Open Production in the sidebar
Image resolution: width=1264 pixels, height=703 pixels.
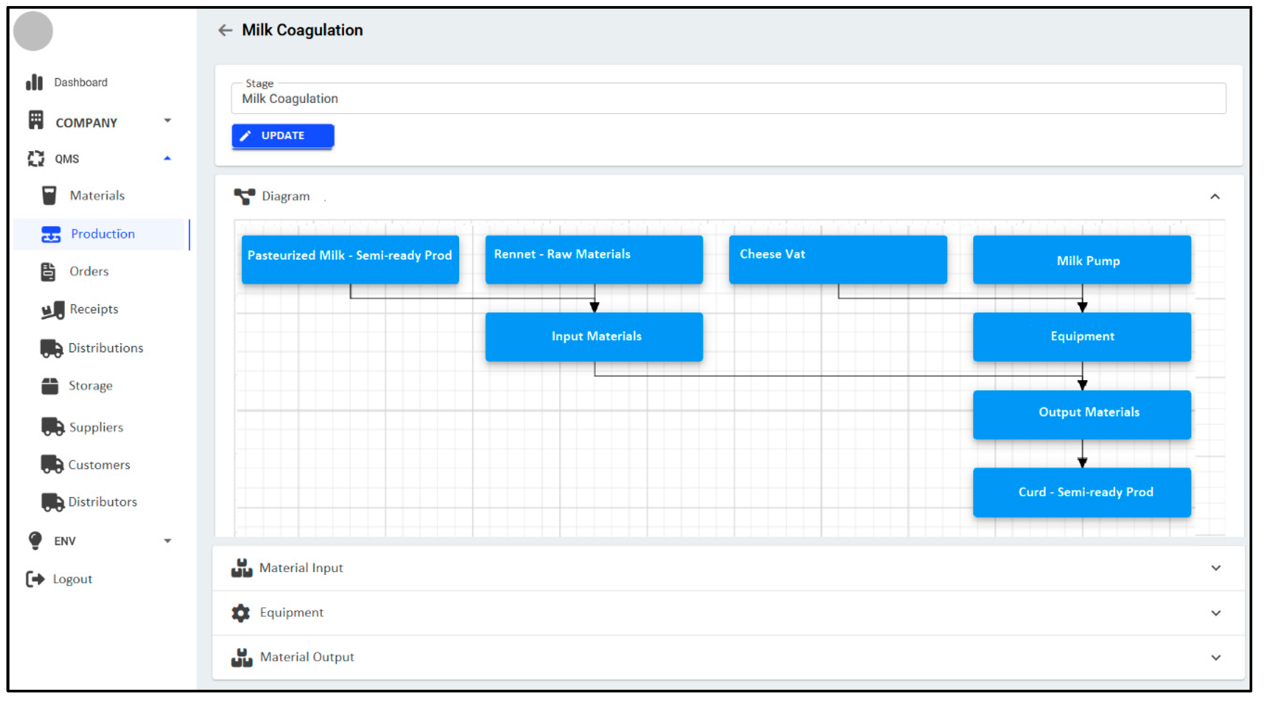click(103, 234)
